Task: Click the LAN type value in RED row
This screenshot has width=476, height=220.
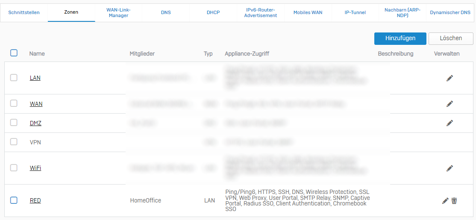Action: [x=209, y=201]
